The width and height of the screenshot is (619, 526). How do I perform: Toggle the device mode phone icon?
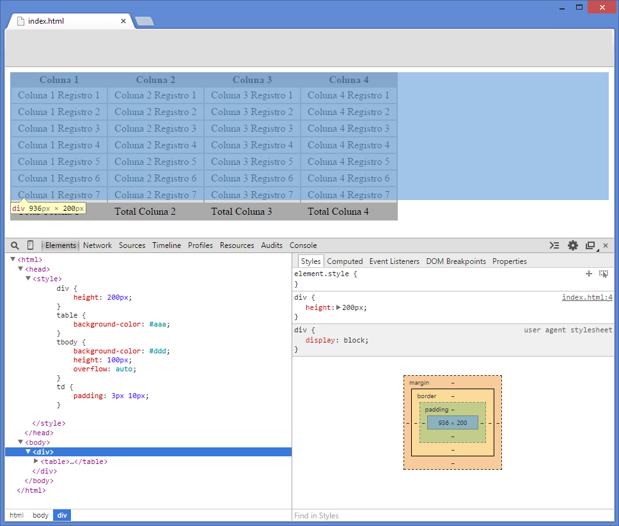coord(31,245)
